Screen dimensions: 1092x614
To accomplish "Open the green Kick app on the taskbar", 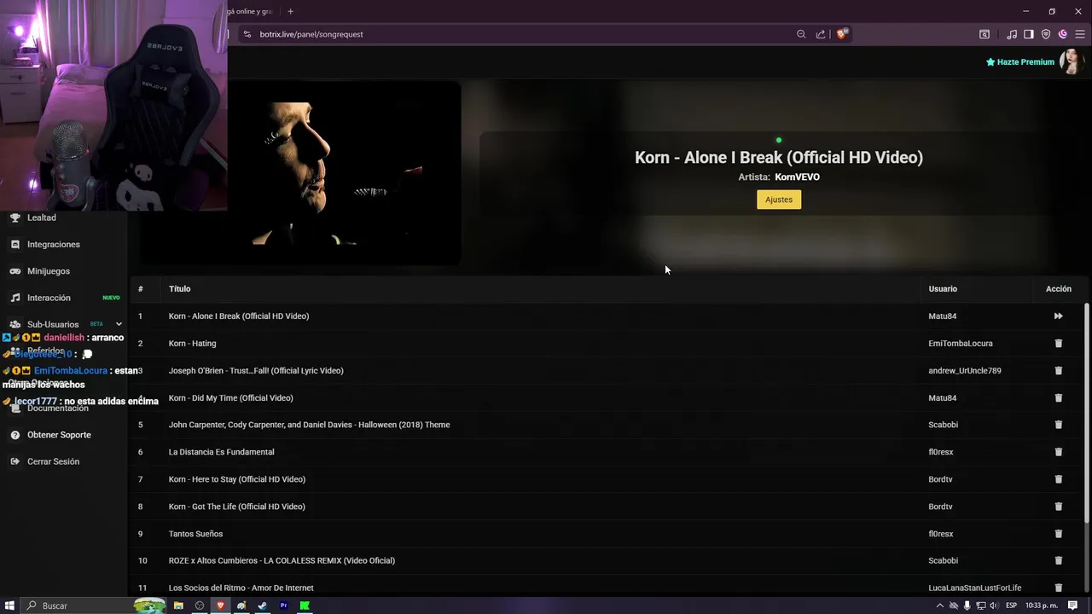I will point(305,605).
